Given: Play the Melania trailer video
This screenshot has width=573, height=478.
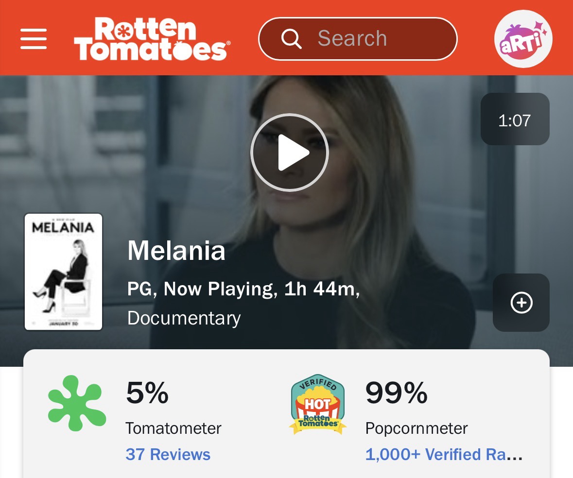Looking at the screenshot, I should [x=290, y=152].
